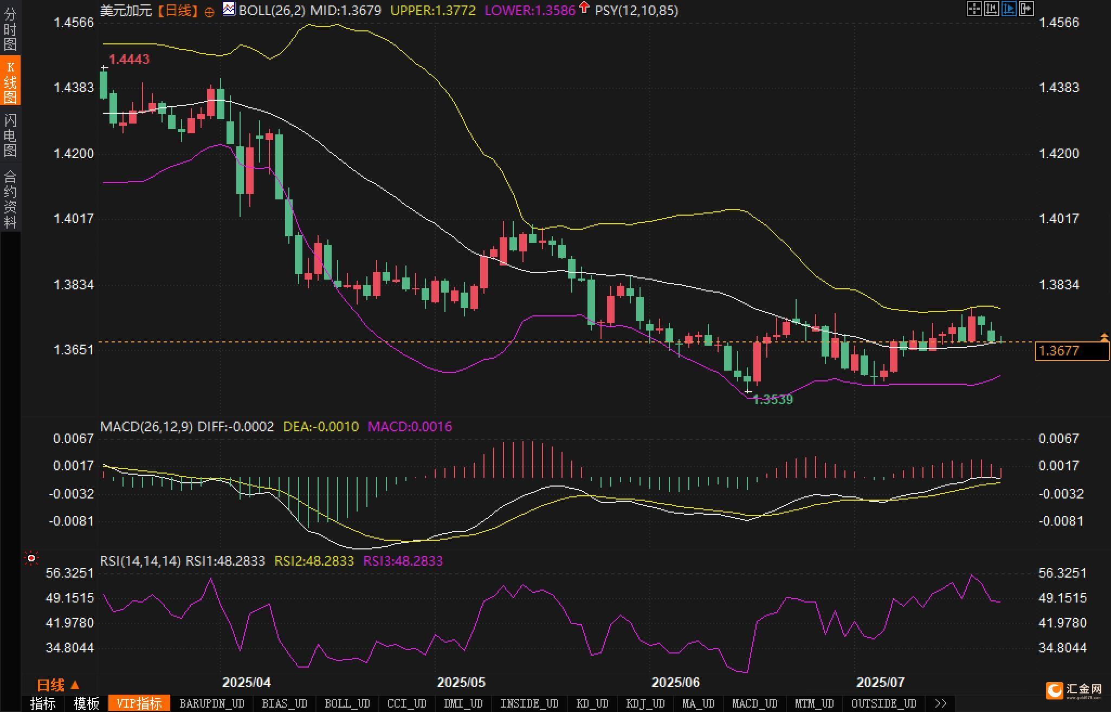Apply the DMI_UD indicator
This screenshot has height=712, width=1111.
463,703
